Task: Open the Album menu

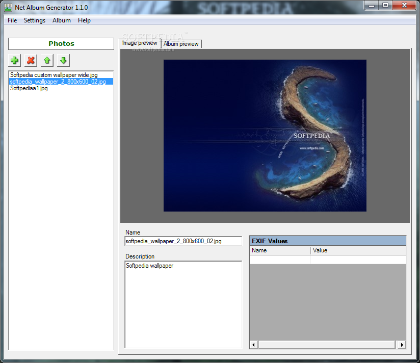Action: point(62,20)
